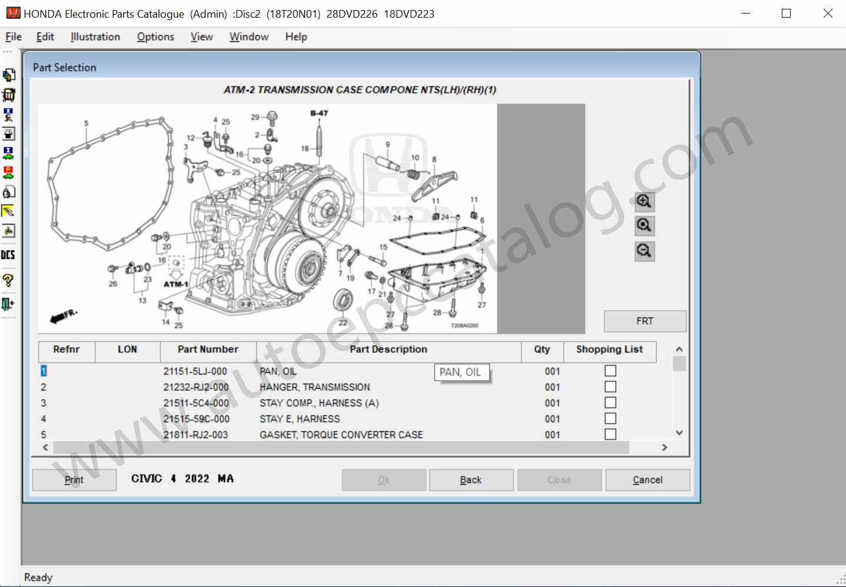846x587 pixels.
Task: Select part number 21515-59C-000
Action: pos(196,419)
